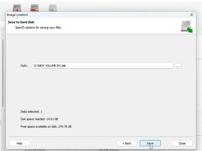
Task: Browse for path using the ellipsis button
Action: pos(178,66)
